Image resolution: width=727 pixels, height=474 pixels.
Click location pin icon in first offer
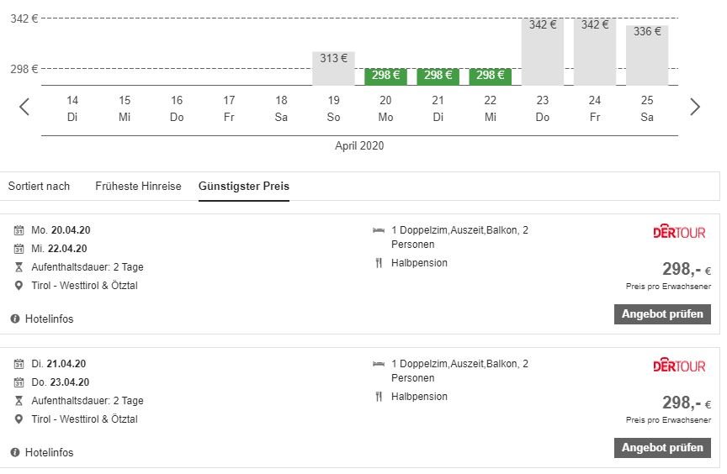click(x=19, y=286)
